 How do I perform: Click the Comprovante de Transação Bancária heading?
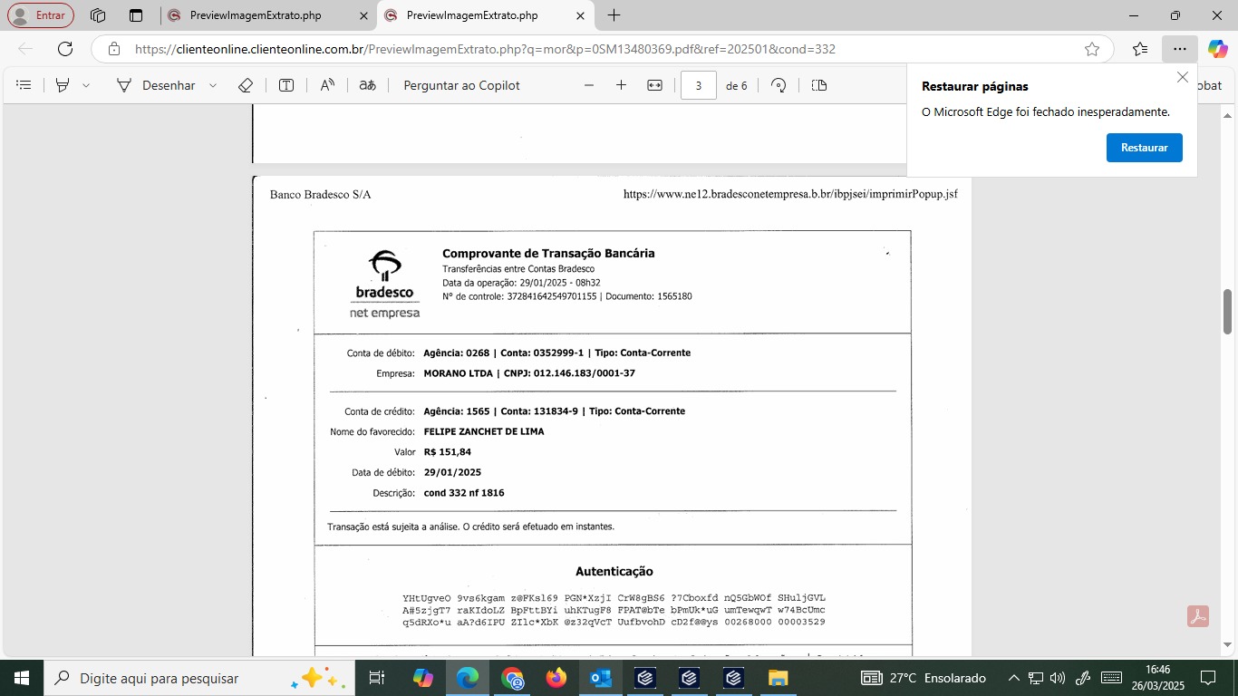tap(548, 254)
